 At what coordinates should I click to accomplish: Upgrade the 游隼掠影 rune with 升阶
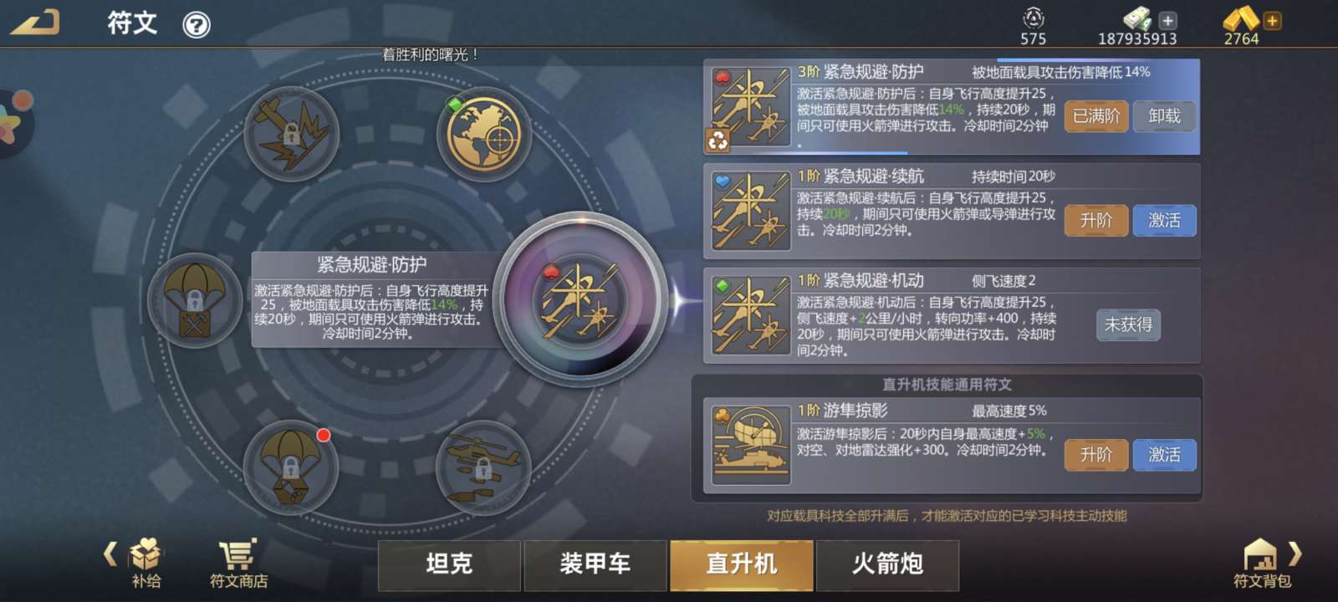1096,455
